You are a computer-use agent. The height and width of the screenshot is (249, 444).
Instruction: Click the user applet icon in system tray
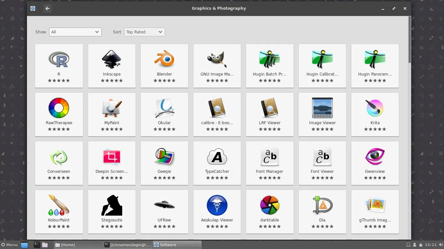[x=414, y=245]
